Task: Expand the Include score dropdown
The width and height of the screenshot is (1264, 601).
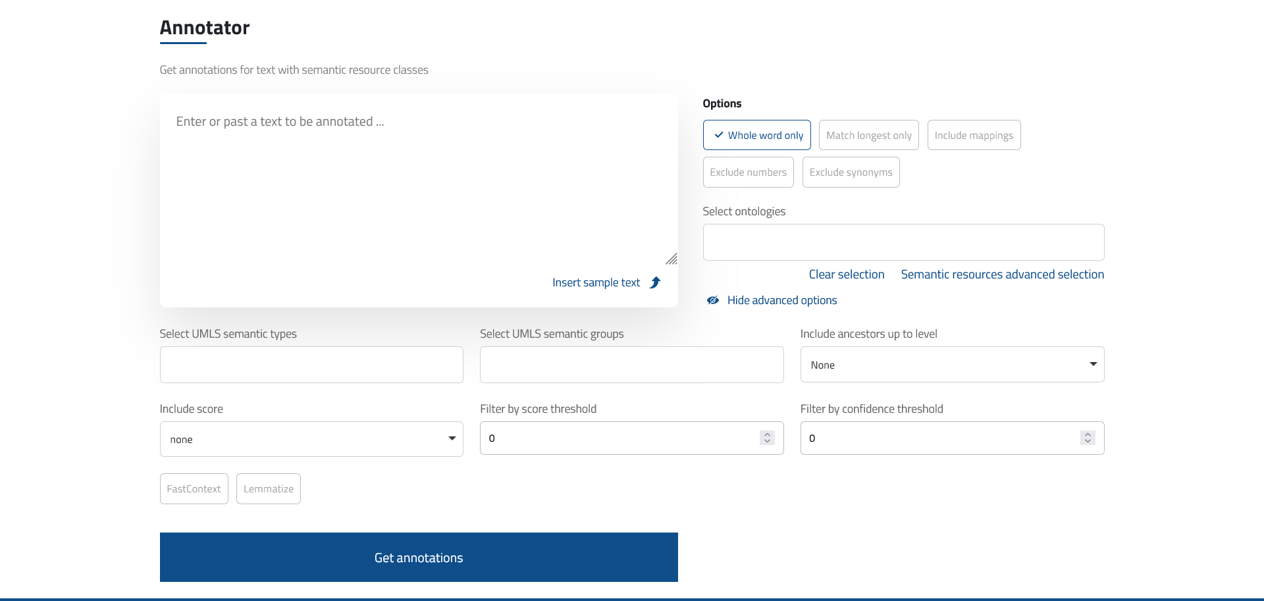Action: tap(311, 439)
